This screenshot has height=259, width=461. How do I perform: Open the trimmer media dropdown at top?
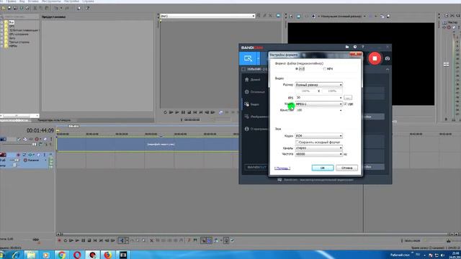207,16
